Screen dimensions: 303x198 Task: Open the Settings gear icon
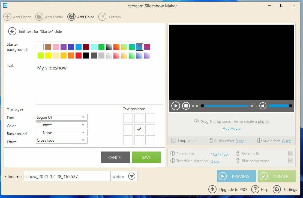277,189
